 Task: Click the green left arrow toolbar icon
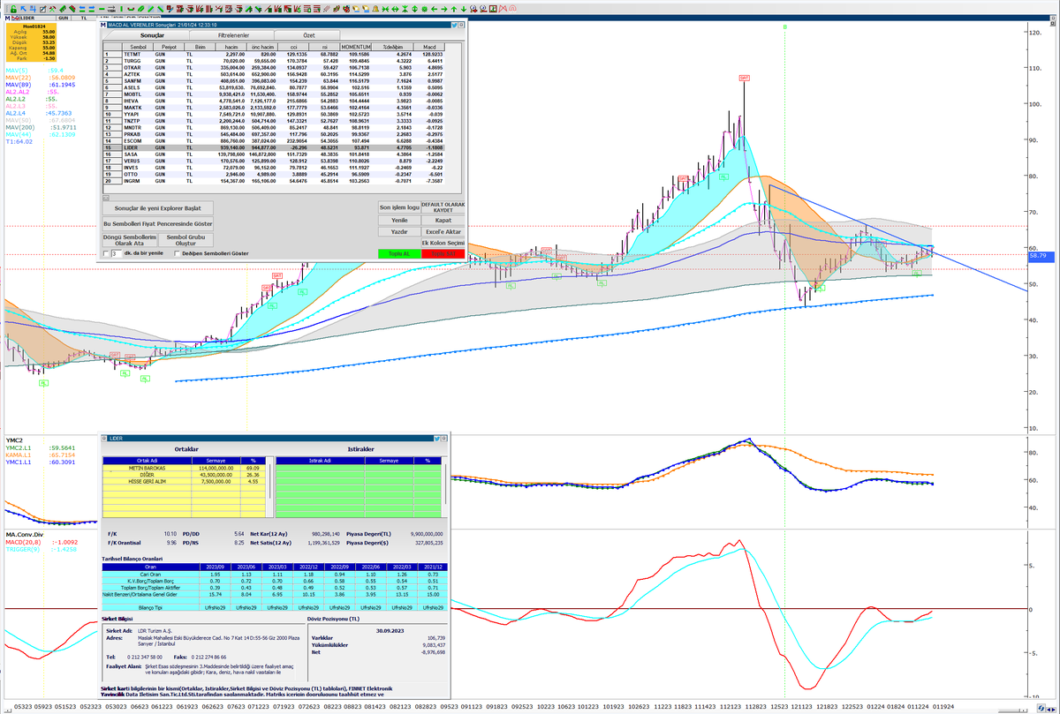434,8
